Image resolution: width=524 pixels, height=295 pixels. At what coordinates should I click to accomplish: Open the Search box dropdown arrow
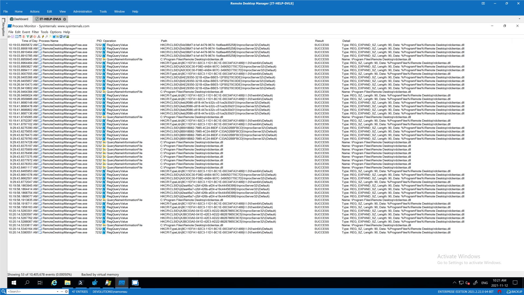coord(58,291)
